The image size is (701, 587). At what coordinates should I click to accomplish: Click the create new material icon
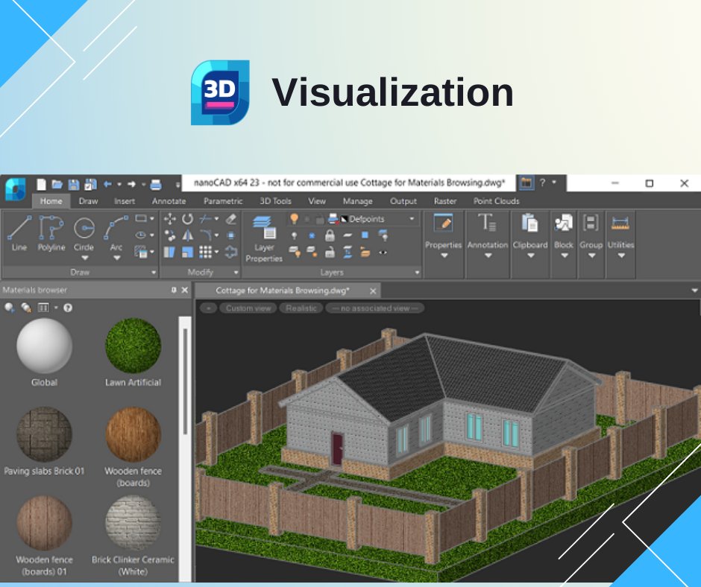click(x=10, y=308)
